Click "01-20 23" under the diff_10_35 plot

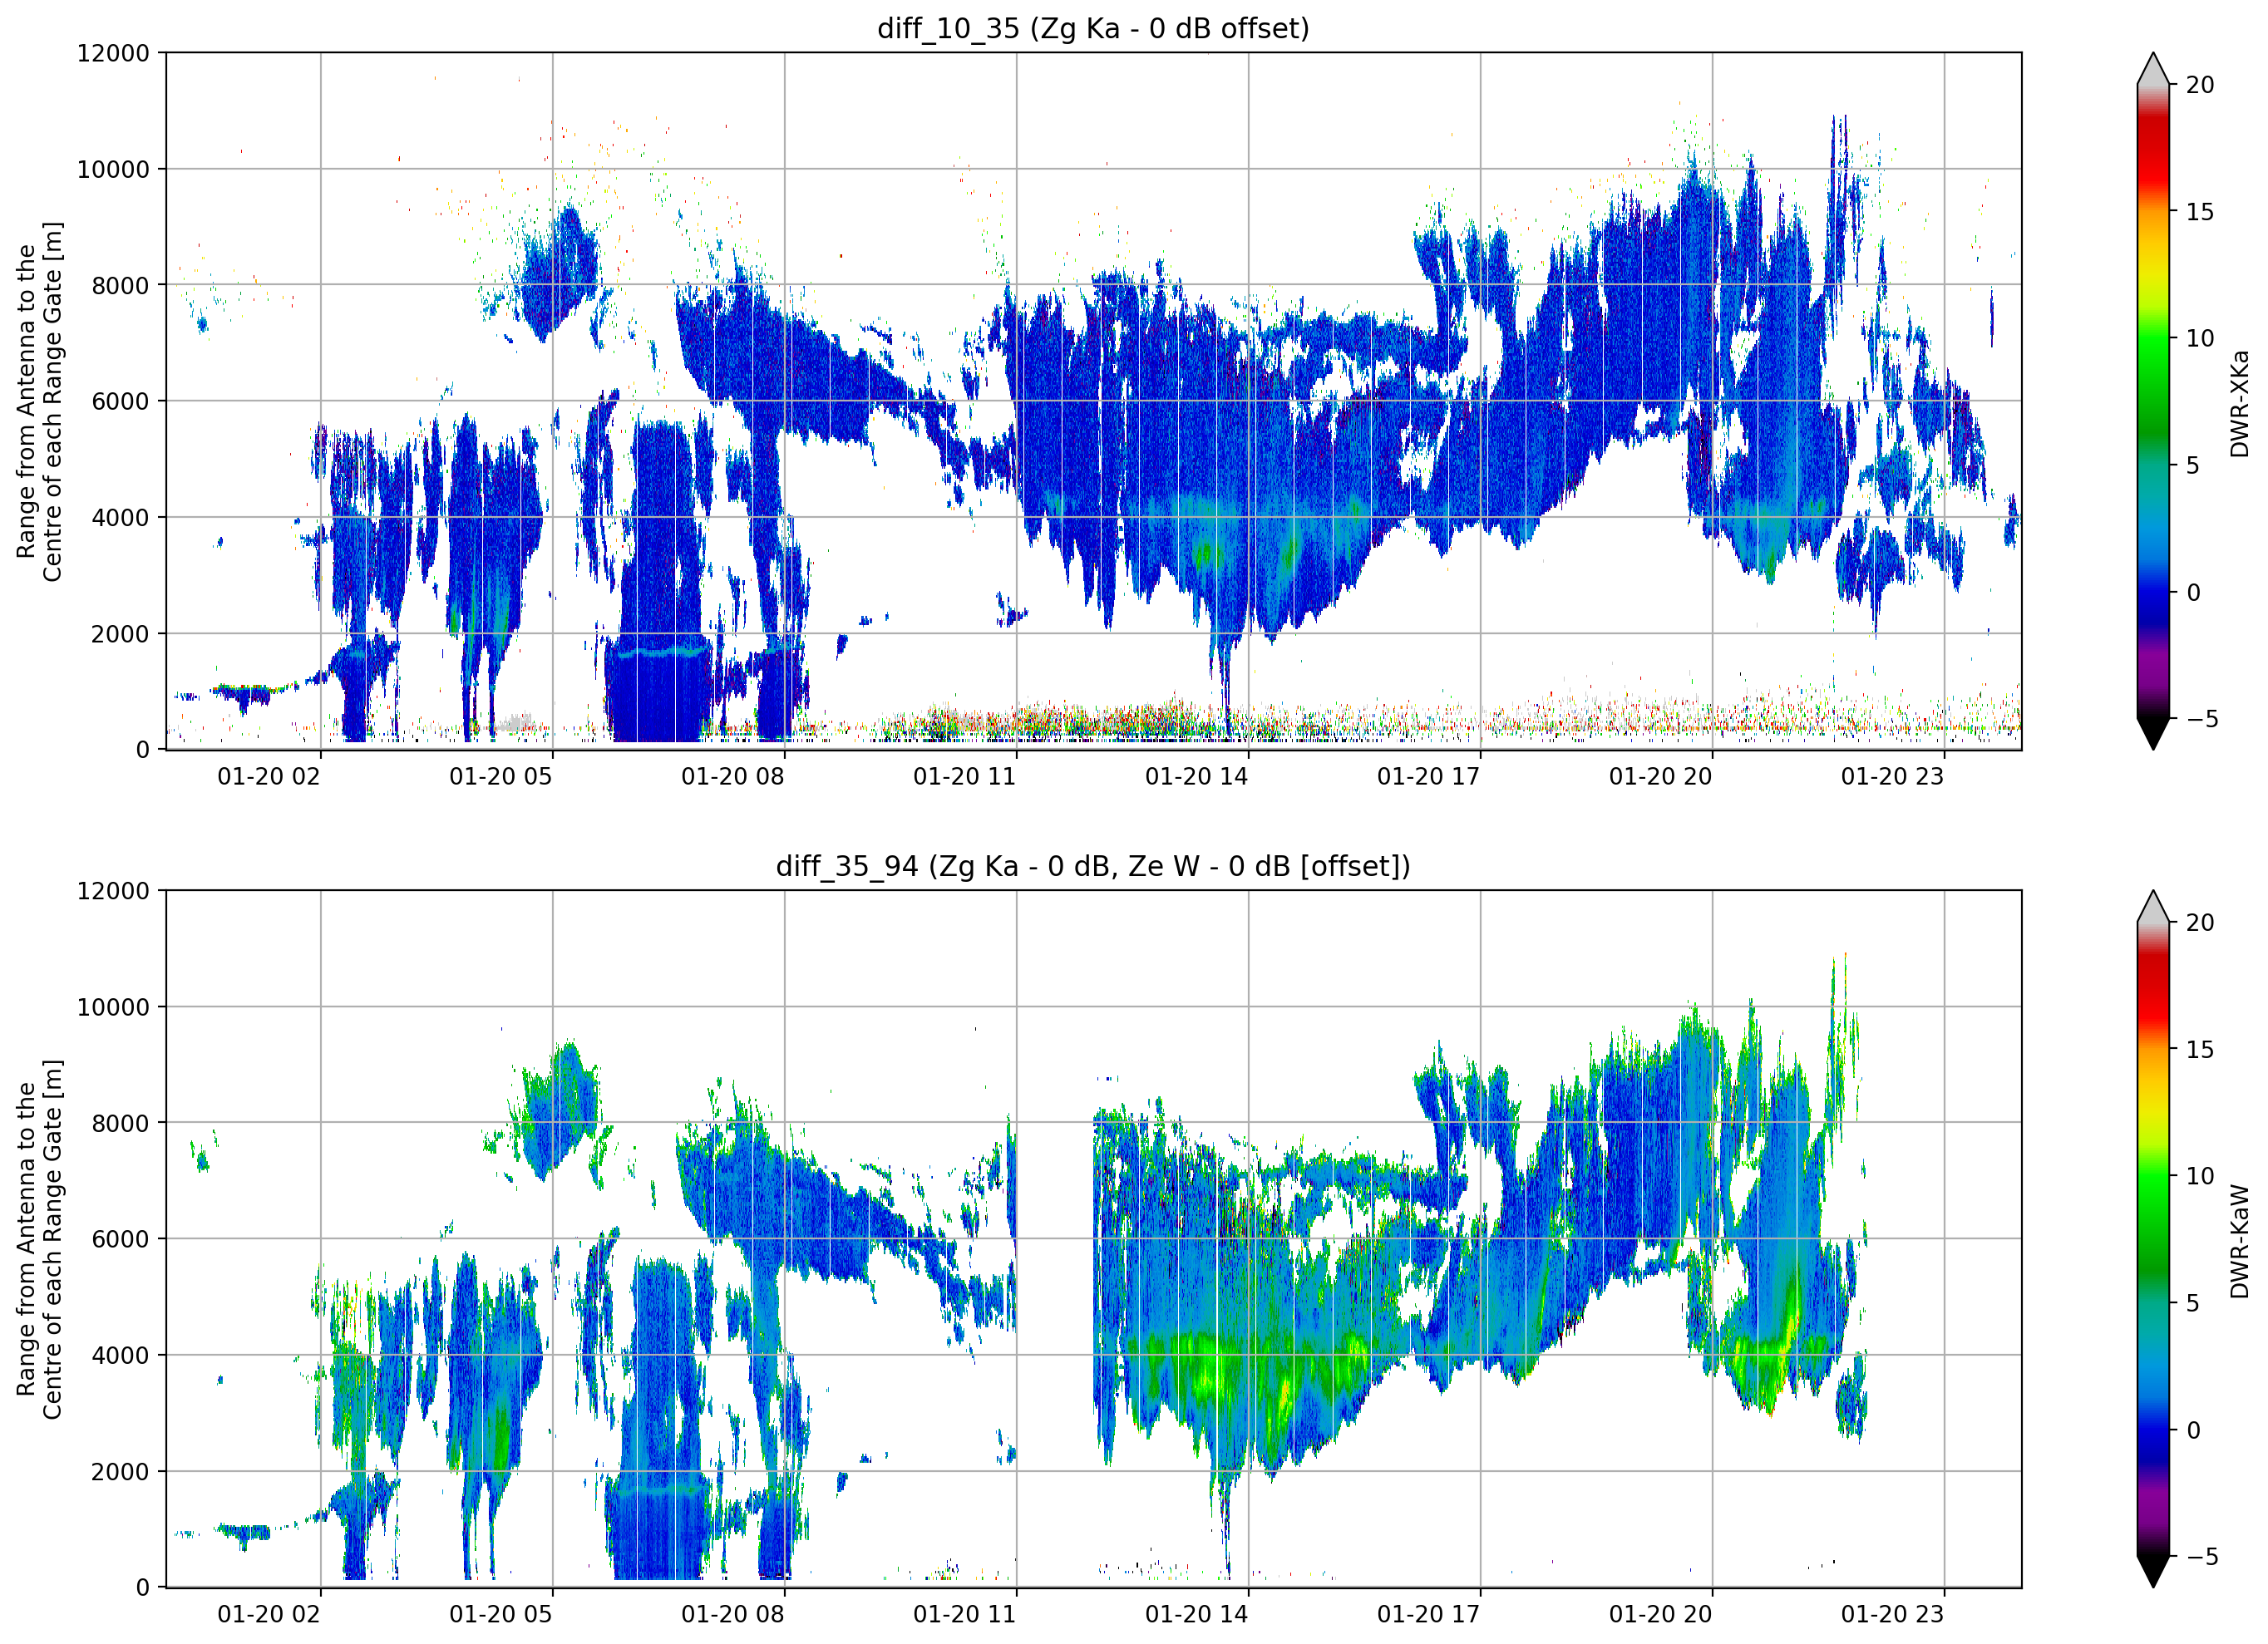1893,777
